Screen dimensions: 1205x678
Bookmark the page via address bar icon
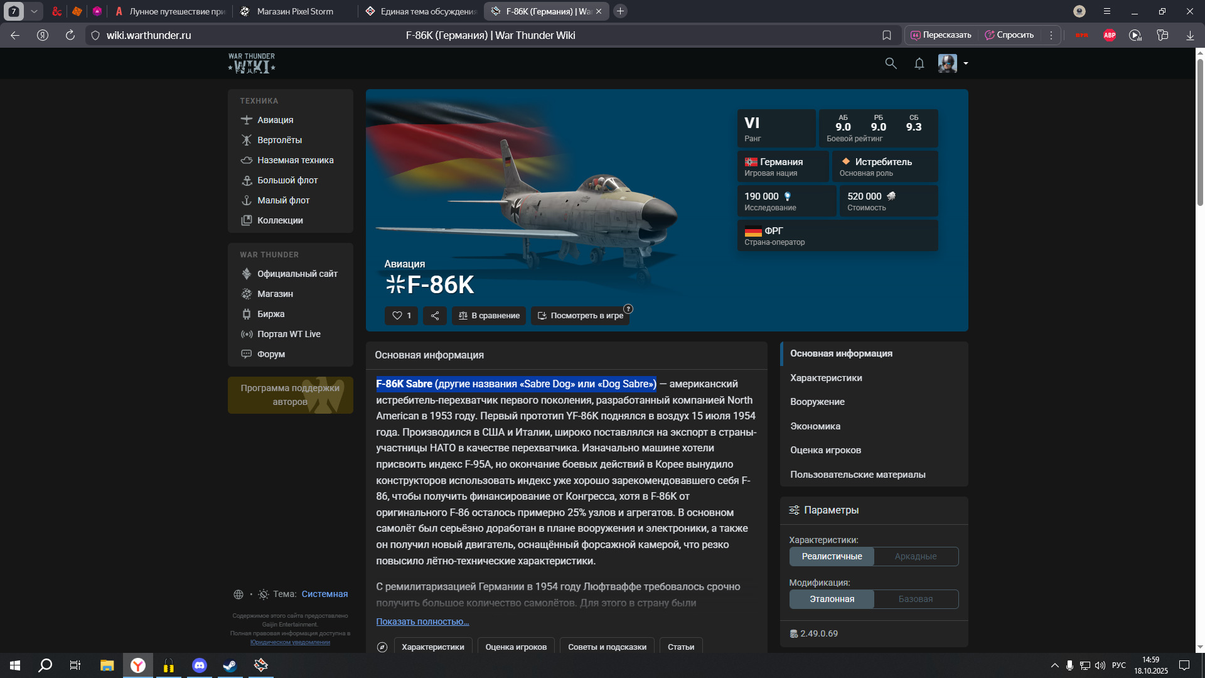(x=887, y=35)
